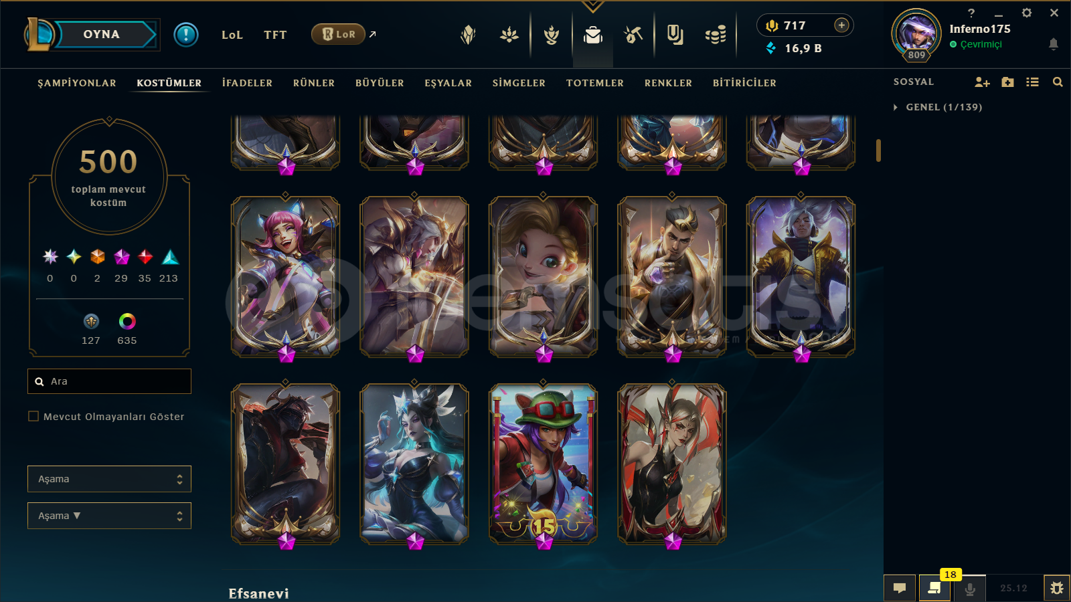Open the chat bubble icon
Image resolution: width=1071 pixels, height=602 pixels.
point(900,588)
